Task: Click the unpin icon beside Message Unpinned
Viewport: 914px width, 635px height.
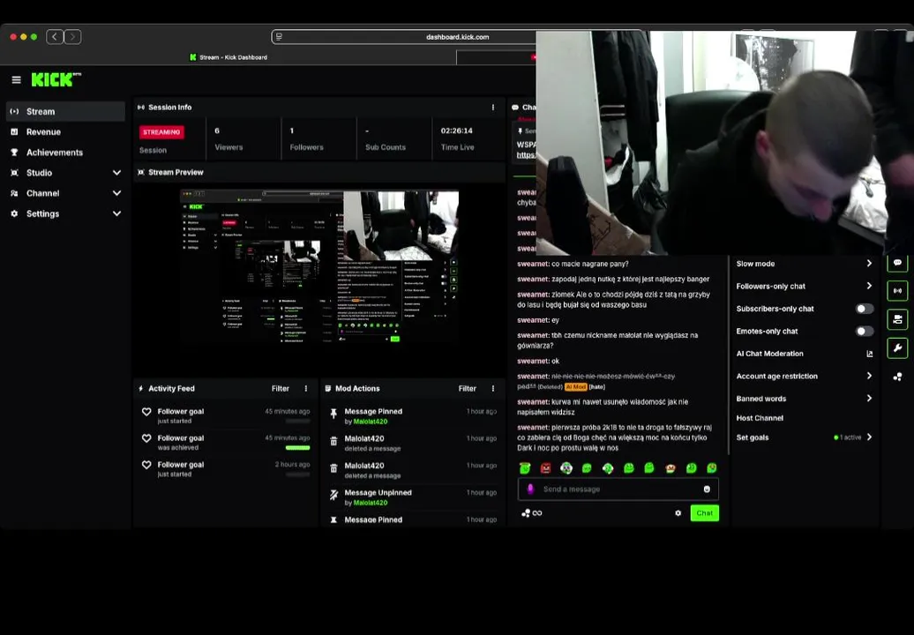Action: point(333,495)
